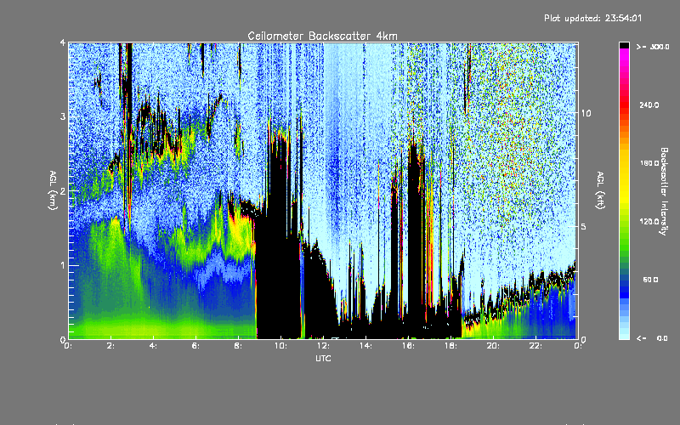This screenshot has height=425, width=680.
Task: Click the left 'AGL (km)' axis label
Action: click(x=53, y=190)
